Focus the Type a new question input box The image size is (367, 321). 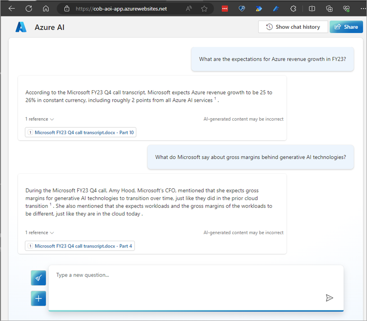click(x=196, y=288)
